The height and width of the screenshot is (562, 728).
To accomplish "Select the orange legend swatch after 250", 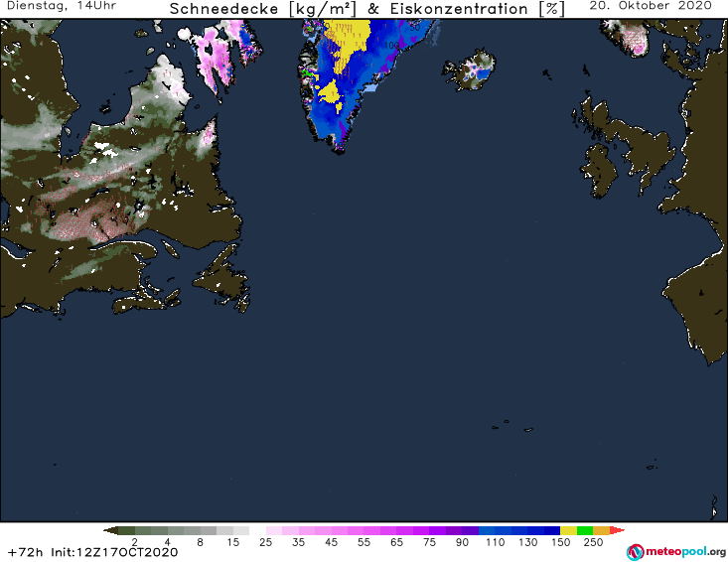I will point(601,530).
